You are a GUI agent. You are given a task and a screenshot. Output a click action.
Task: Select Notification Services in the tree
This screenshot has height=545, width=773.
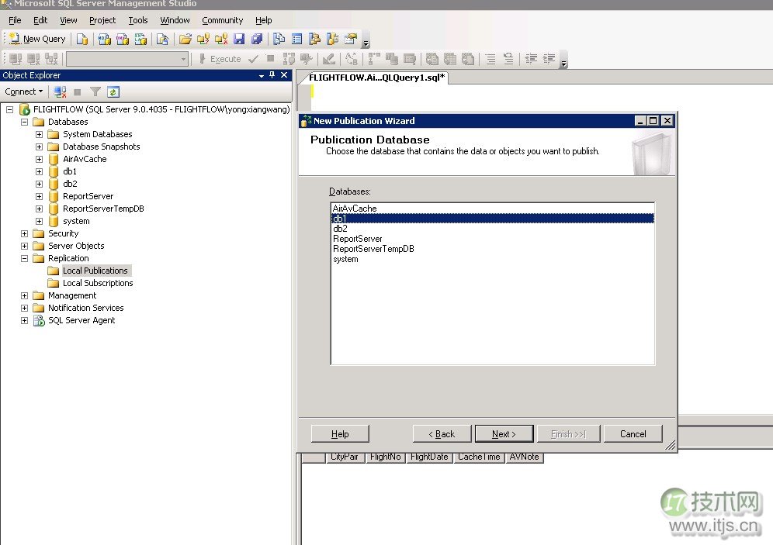pos(86,308)
